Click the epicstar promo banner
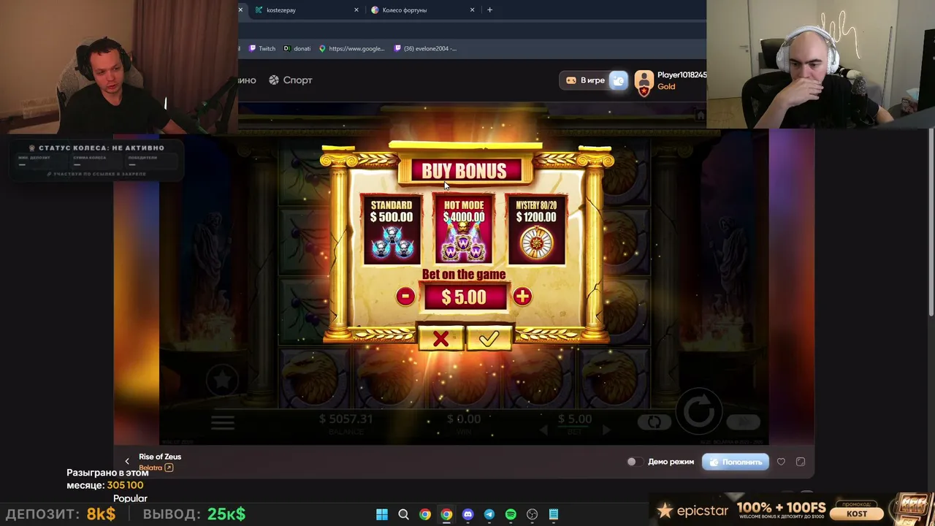The width and height of the screenshot is (935, 526). pyautogui.click(x=792, y=510)
